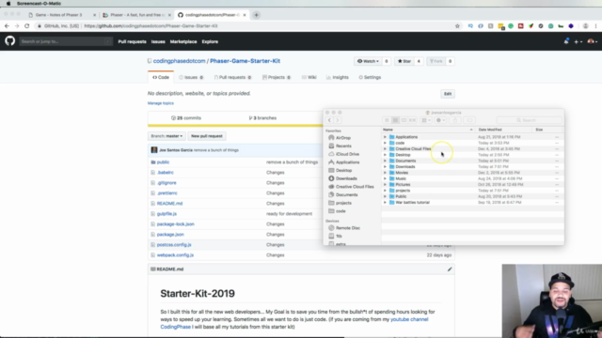Click the browser forward arrow
Viewport: 602px width, 338px height.
point(17,26)
